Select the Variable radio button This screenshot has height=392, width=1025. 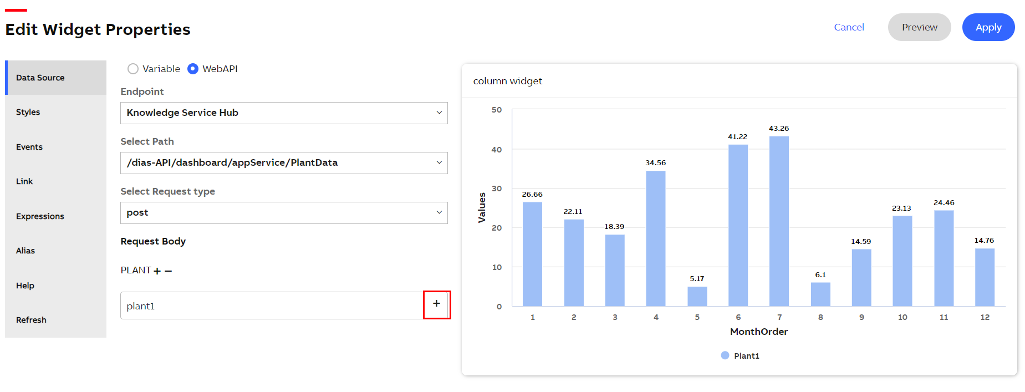click(133, 69)
